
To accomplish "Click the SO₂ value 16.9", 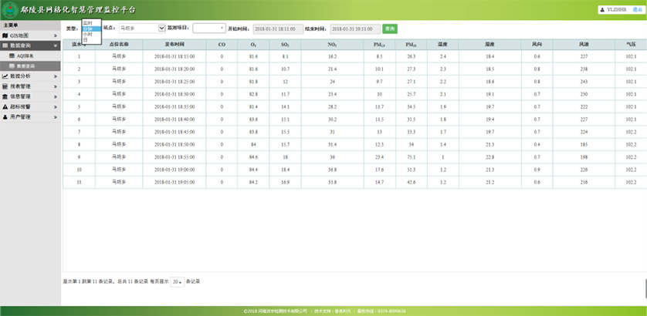I will (285, 182).
